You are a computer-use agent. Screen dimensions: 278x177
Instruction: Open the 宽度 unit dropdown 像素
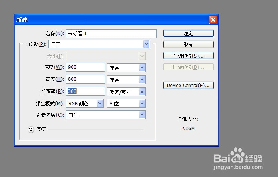(x=126, y=68)
